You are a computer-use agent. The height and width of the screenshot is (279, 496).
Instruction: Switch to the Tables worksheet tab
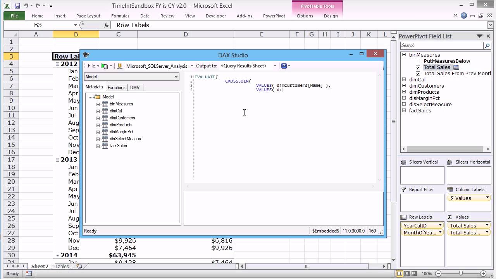pos(62,267)
